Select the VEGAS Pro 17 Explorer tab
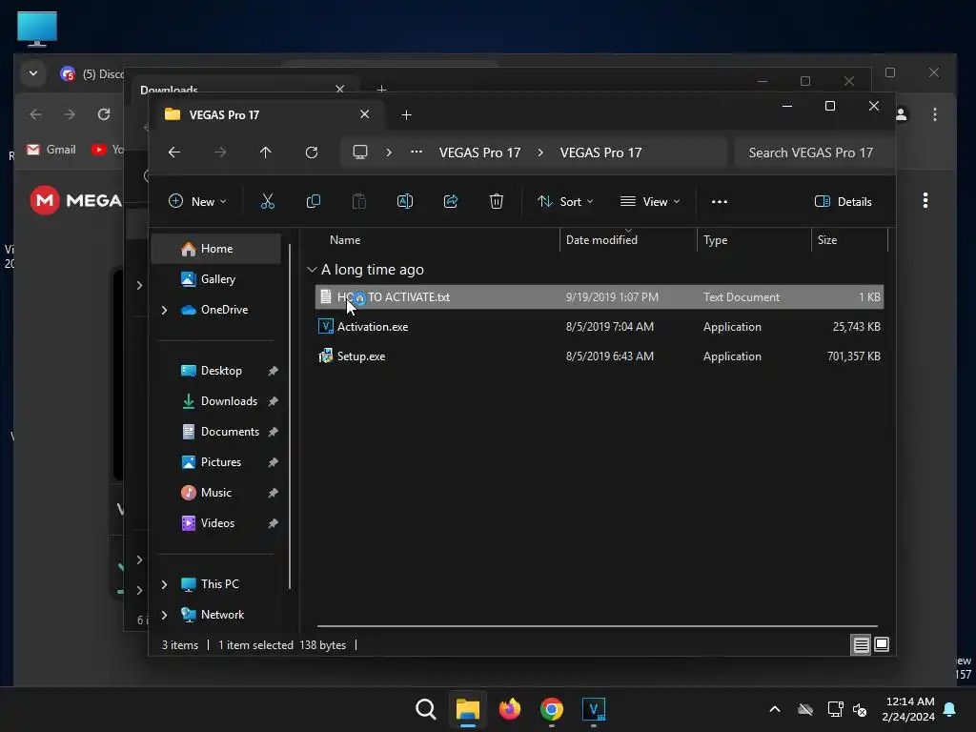This screenshot has height=732, width=976. (268, 115)
